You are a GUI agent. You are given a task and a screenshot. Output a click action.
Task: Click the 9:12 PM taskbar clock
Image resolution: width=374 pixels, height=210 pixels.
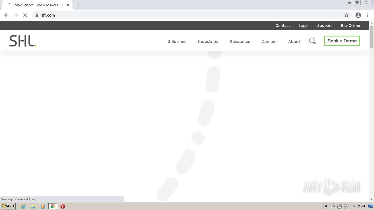[x=359, y=206]
